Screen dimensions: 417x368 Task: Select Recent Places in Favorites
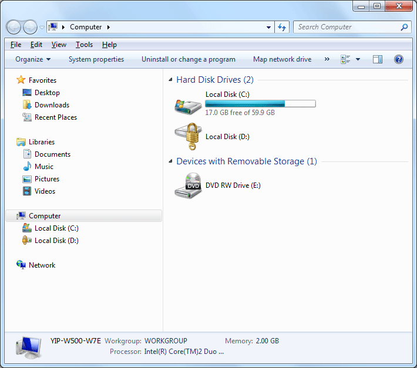(56, 117)
